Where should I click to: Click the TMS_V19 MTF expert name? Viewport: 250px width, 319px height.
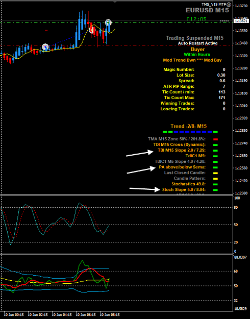point(214,4)
